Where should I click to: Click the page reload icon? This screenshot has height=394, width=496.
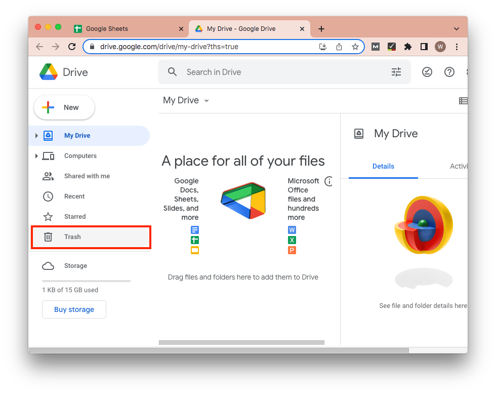tap(71, 46)
